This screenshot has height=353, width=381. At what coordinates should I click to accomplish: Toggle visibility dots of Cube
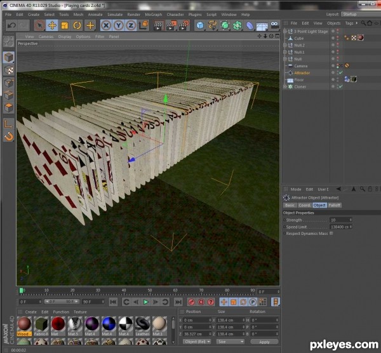pyautogui.click(x=338, y=38)
